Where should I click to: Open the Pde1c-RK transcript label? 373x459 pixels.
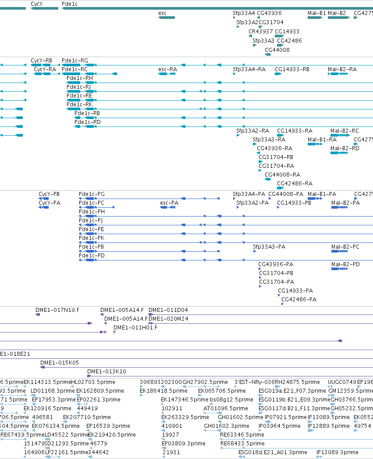pyautogui.click(x=79, y=105)
